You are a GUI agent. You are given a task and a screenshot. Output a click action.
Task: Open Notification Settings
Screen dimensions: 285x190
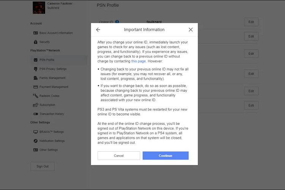(x=52, y=141)
